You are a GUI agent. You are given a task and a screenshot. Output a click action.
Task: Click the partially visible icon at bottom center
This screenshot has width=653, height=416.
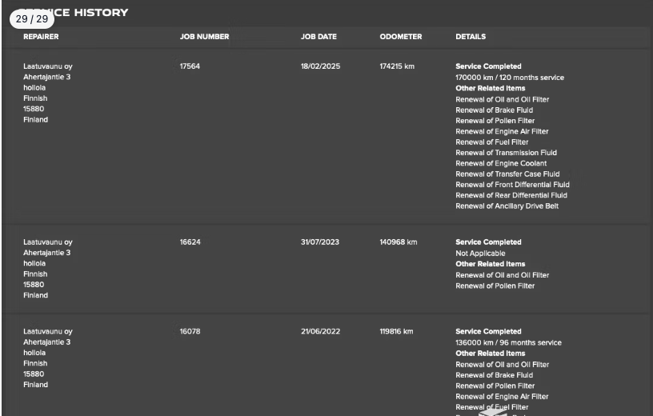click(x=490, y=411)
